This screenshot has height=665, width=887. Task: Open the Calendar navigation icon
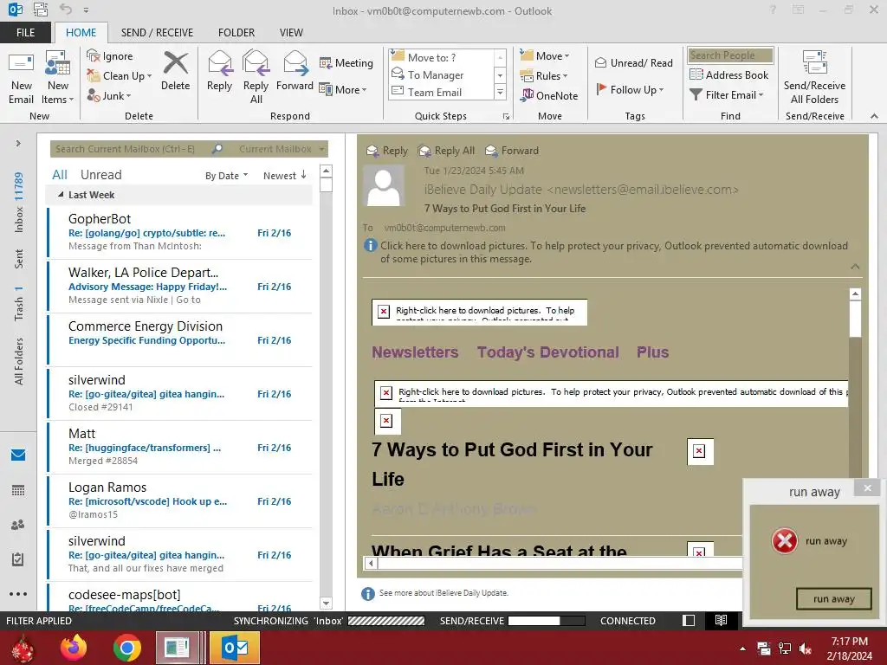pos(18,490)
